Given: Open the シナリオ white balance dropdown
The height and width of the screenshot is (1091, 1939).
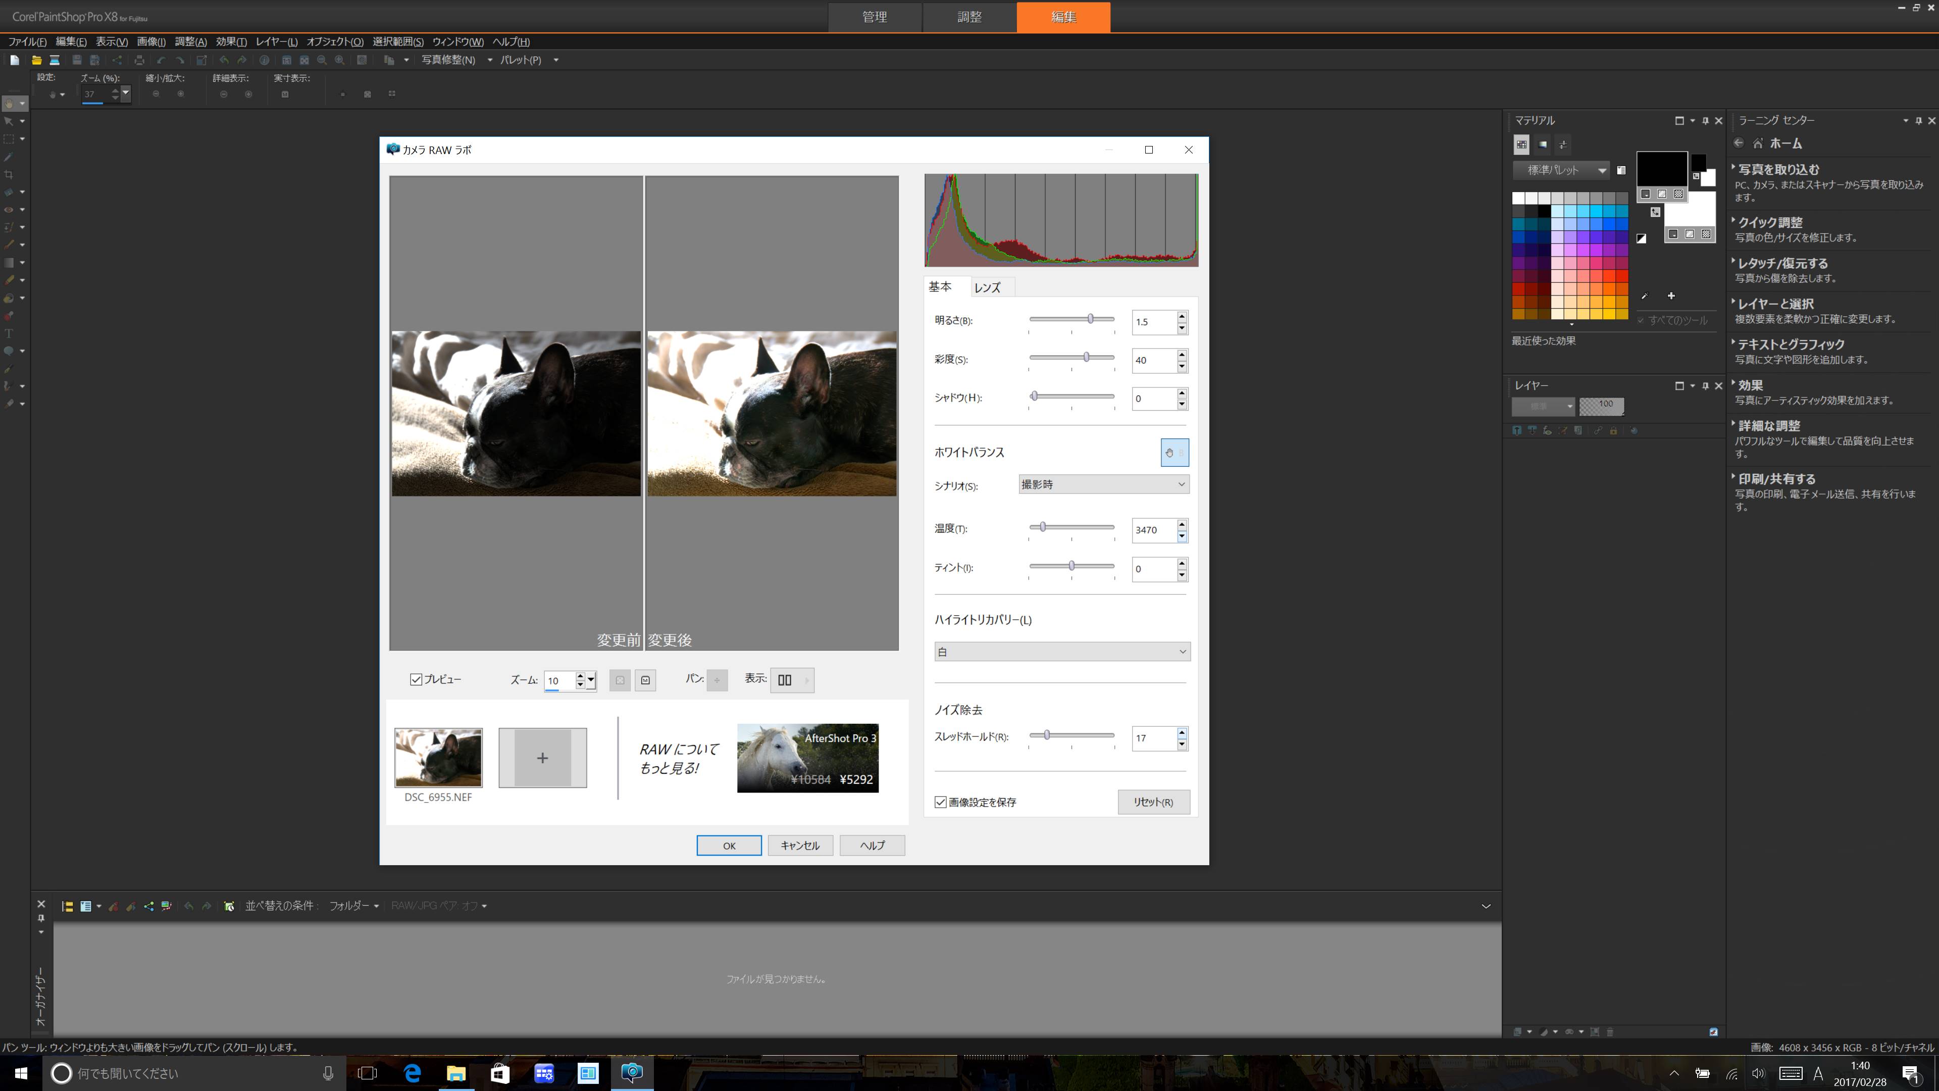Looking at the screenshot, I should [1103, 484].
